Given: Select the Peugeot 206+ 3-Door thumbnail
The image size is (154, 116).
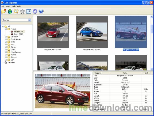Looking at the screenshot, I should point(53,32).
